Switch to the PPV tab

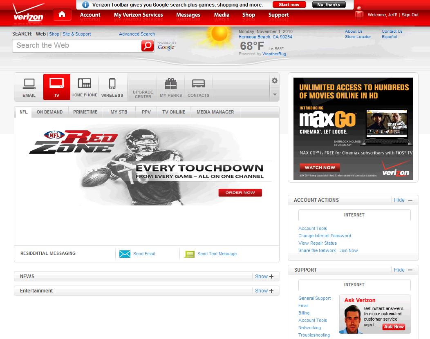coord(146,112)
